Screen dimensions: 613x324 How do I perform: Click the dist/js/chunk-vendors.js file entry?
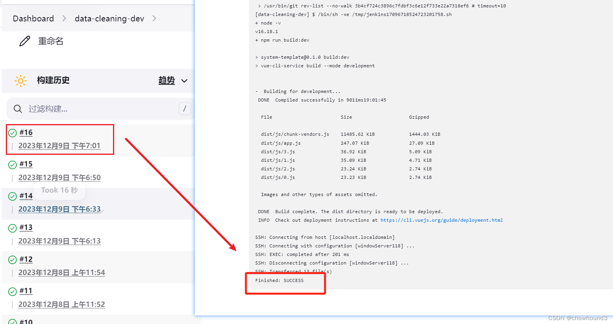295,134
